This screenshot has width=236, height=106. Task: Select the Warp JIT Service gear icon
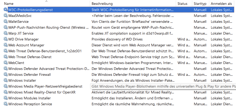6,33
